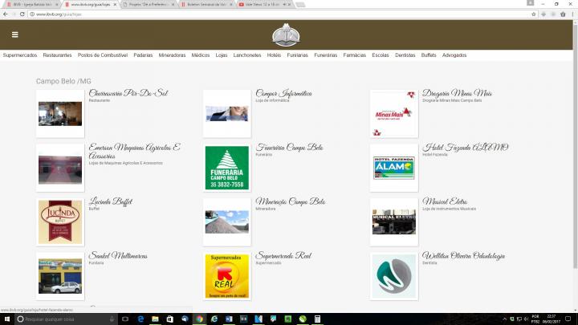Open Hotel Fazenda ALAMO listing title
This screenshot has height=325, width=578.
click(x=465, y=148)
